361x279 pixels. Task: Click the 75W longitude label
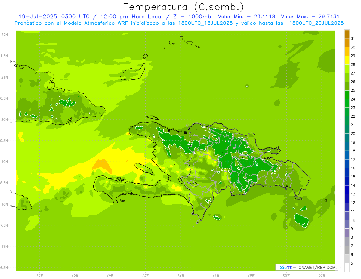75,275
